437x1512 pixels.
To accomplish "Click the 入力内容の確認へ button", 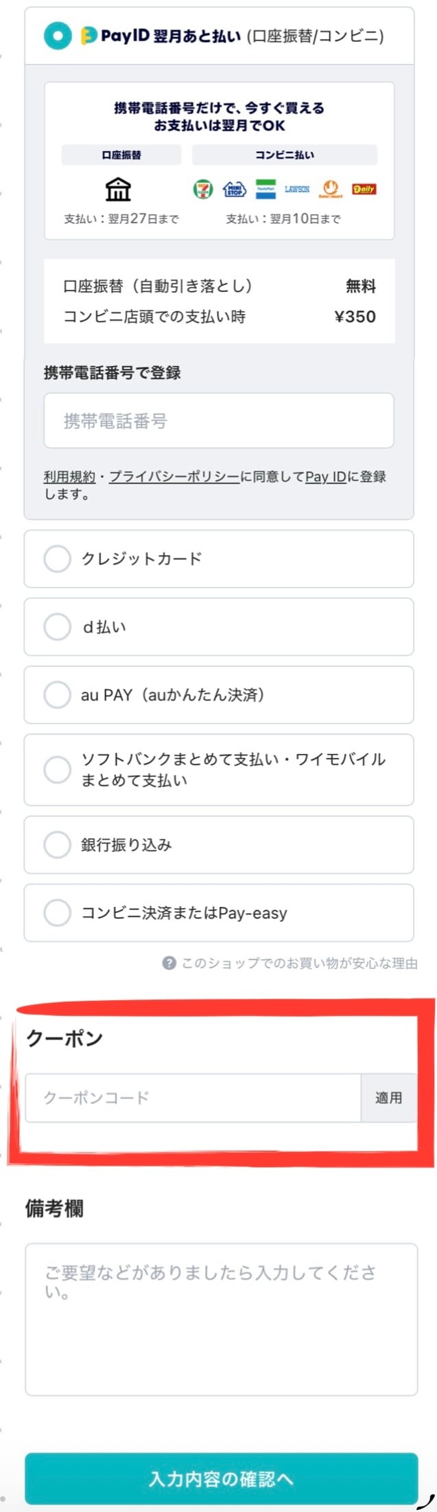I will pos(221,1478).
